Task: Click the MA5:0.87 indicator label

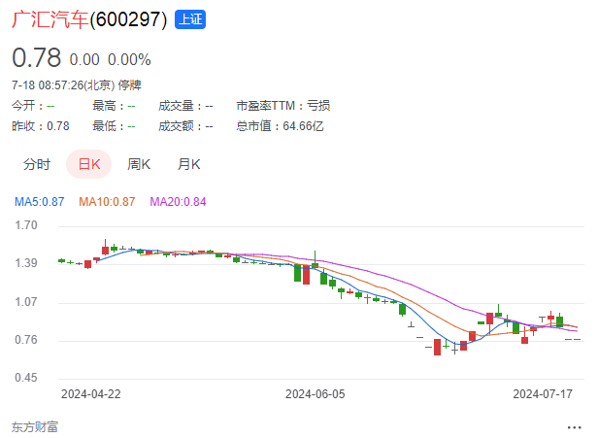Action: click(39, 201)
